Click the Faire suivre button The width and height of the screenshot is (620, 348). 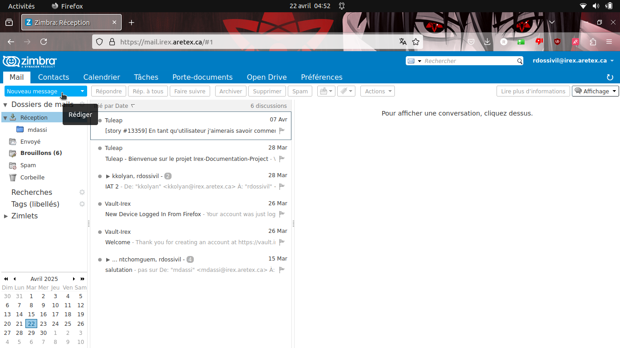[190, 91]
